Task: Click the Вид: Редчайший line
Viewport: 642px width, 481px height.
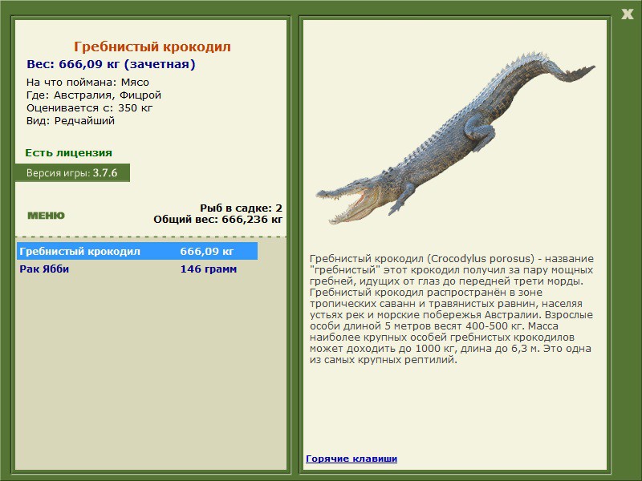Action: (71, 121)
